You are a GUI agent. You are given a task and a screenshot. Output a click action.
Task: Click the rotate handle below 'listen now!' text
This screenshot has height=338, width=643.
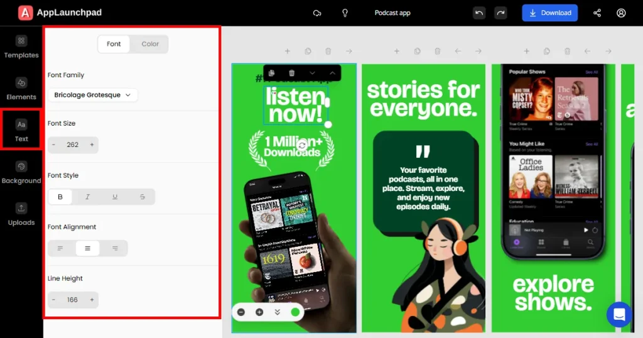click(302, 145)
